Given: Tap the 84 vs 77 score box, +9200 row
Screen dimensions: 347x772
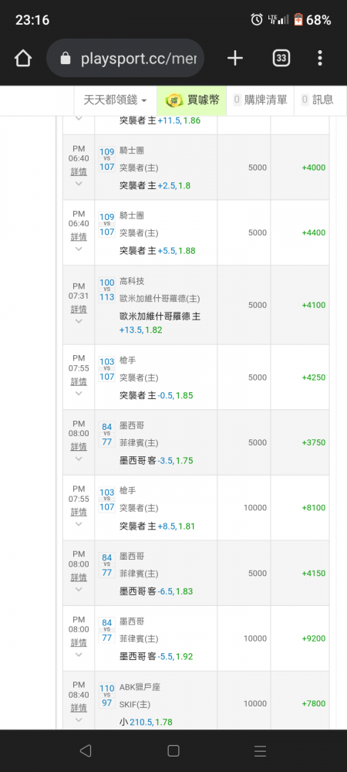Looking at the screenshot, I should 106,630.
